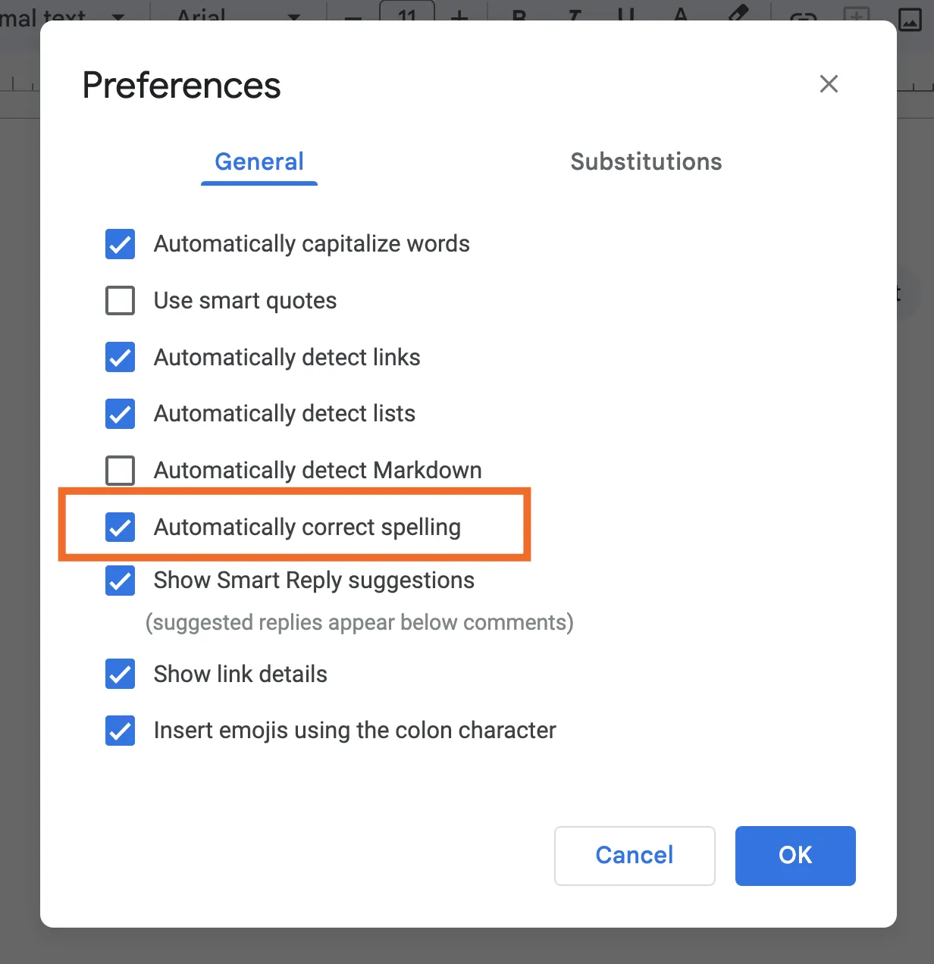Click the insert link toolbar icon
This screenshot has height=964, width=934.
point(803,16)
